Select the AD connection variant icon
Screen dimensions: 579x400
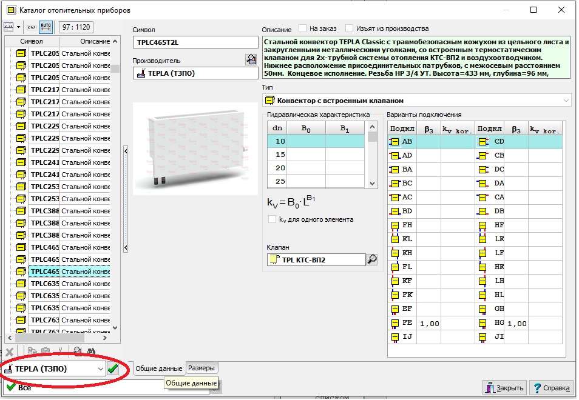click(394, 156)
